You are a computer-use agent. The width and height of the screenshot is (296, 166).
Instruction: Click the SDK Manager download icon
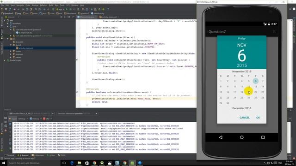tap(99, 9)
